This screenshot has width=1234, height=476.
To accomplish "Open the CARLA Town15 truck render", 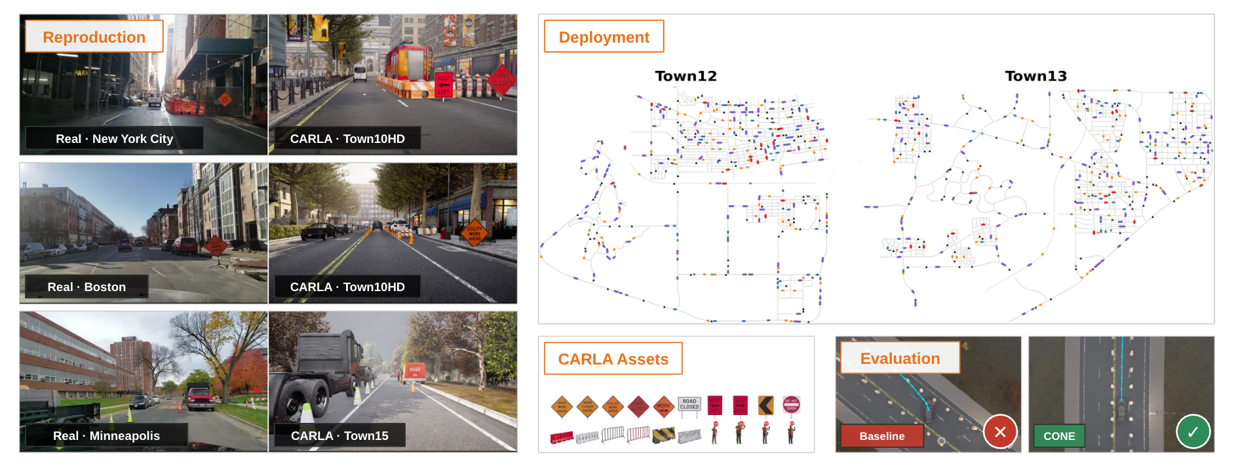I will pyautogui.click(x=393, y=382).
